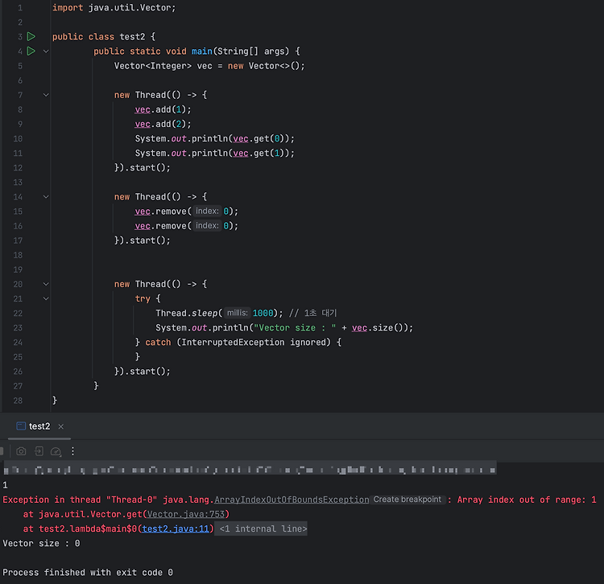The height and width of the screenshot is (584, 604).
Task: Open the three-dot more options menu
Action: 72,451
